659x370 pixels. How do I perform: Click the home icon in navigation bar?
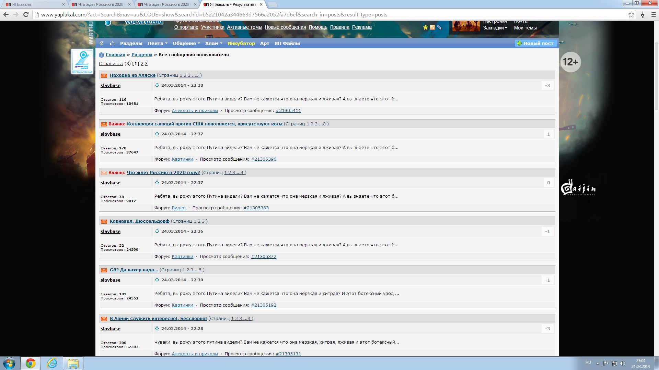coord(101,43)
